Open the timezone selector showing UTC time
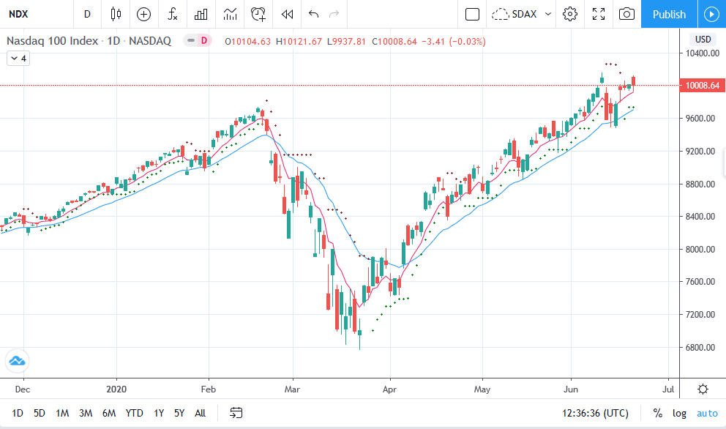726x429 pixels. point(594,413)
